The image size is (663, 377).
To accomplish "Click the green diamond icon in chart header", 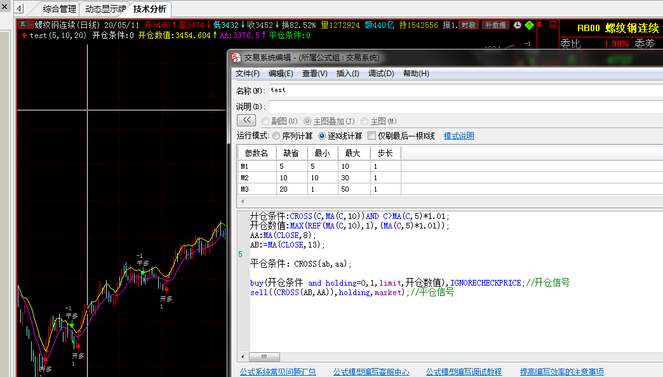I will coord(529,25).
